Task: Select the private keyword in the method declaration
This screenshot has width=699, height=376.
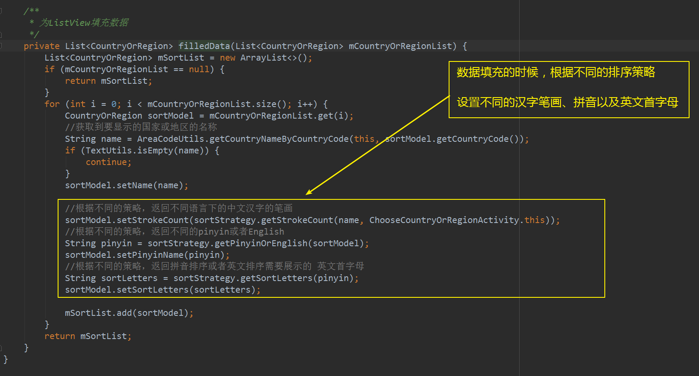Action: [x=42, y=46]
